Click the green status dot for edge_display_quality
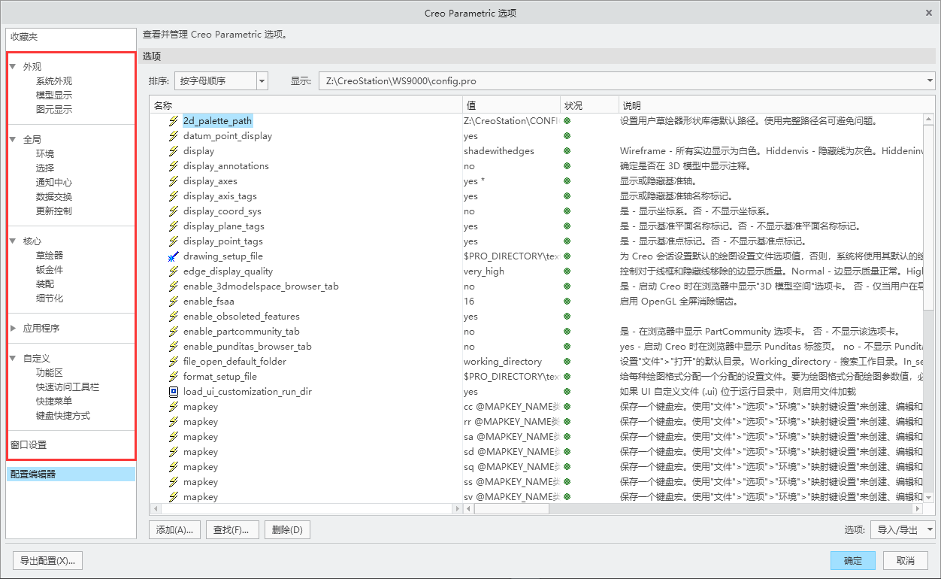The image size is (941, 579). point(568,271)
